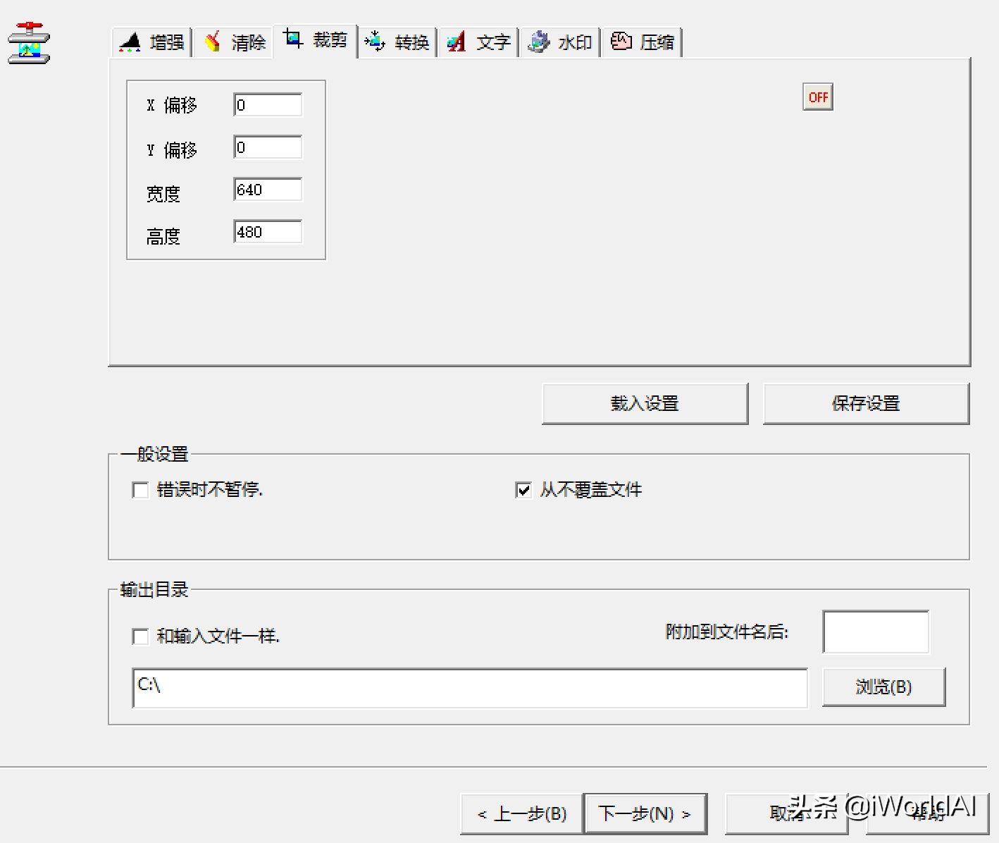Click the 一般设置 group title
This screenshot has height=843, width=999.
click(154, 455)
